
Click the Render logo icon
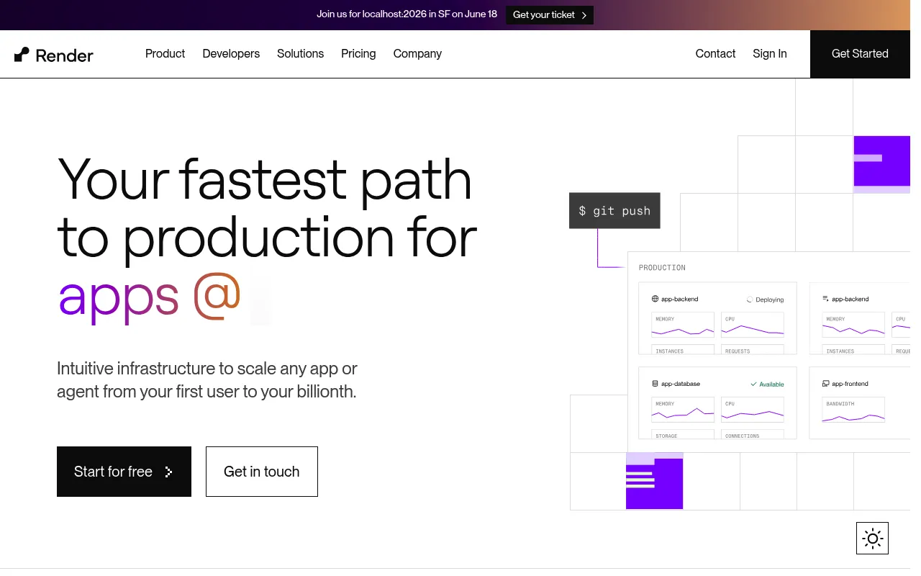pyautogui.click(x=22, y=54)
